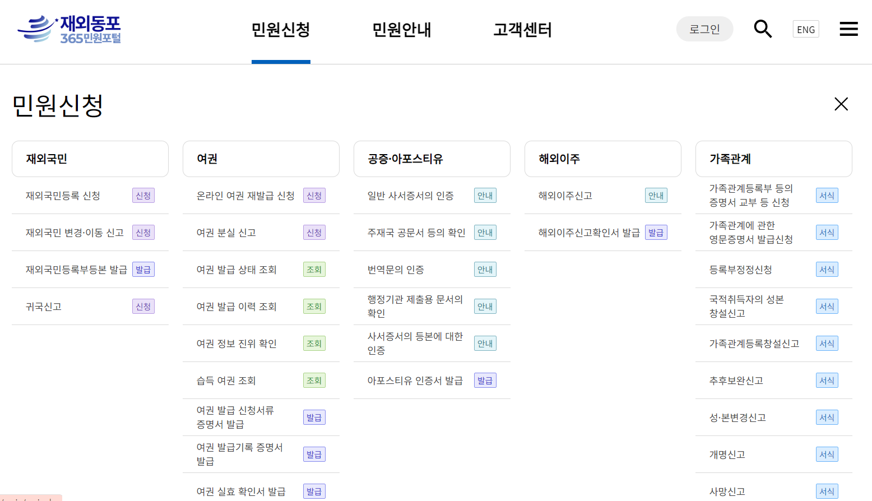Open the 고객센터 menu item
The height and width of the screenshot is (501, 872).
(522, 31)
